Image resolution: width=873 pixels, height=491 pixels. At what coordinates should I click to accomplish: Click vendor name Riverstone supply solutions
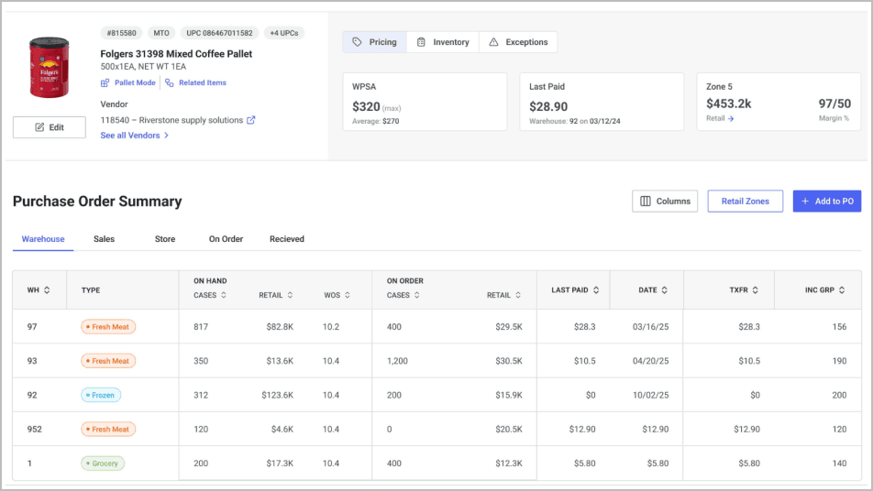click(191, 120)
